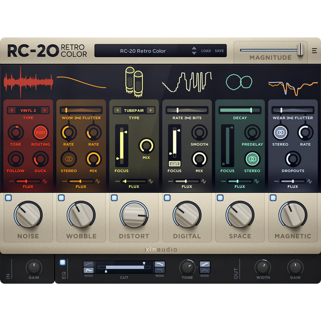Viewport: 321px width, 321px height.
Task: Choose the upper Tone mode icon
Action: pos(205,264)
